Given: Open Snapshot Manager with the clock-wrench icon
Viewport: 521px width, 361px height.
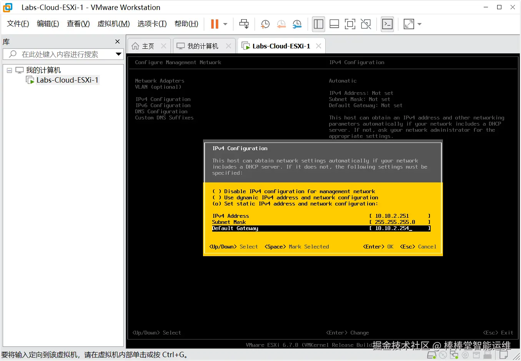Looking at the screenshot, I should tap(297, 24).
